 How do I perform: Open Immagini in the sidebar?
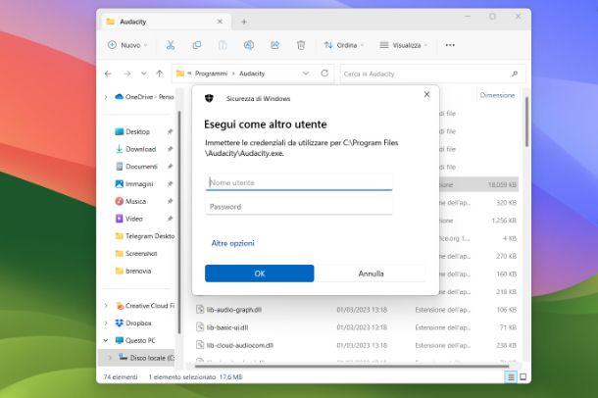pyautogui.click(x=134, y=183)
